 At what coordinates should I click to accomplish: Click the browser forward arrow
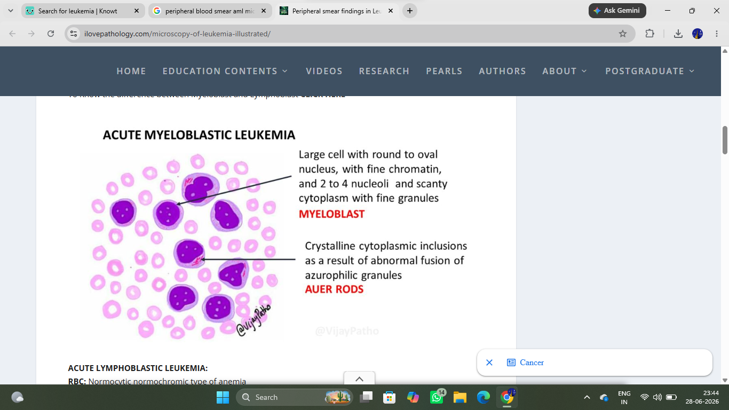click(x=31, y=34)
